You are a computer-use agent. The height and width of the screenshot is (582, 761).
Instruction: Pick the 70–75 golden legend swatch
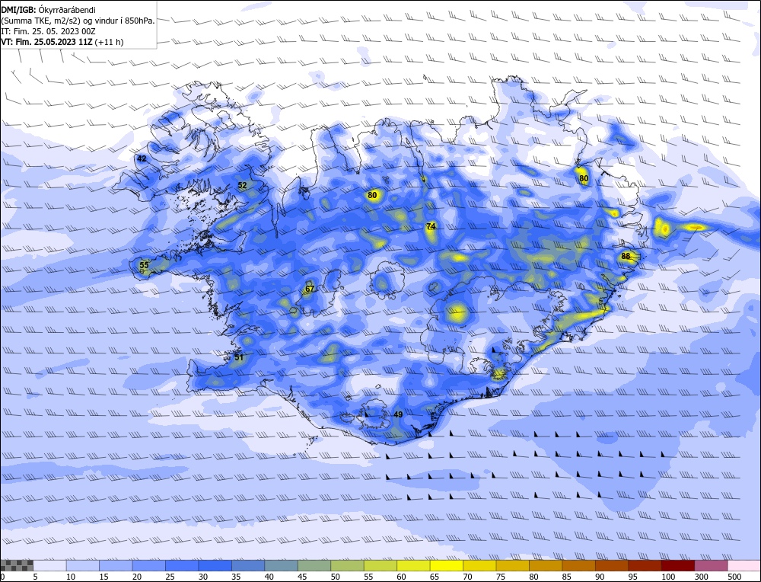[x=479, y=565]
